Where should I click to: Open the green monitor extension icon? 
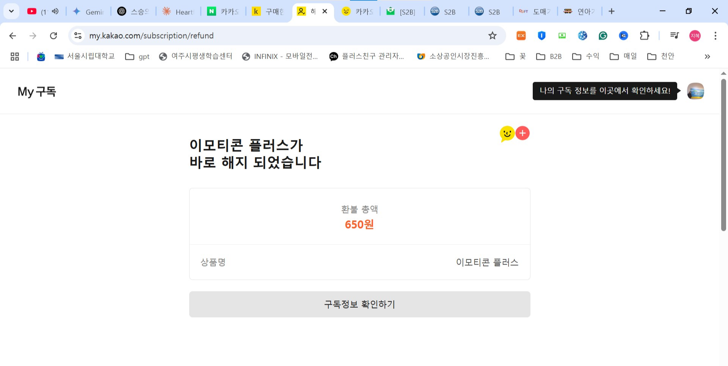coord(562,36)
